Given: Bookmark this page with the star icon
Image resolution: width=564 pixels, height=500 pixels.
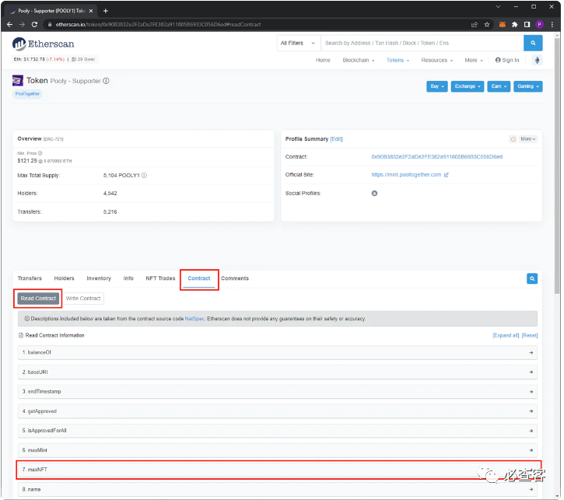Looking at the screenshot, I should pos(487,24).
